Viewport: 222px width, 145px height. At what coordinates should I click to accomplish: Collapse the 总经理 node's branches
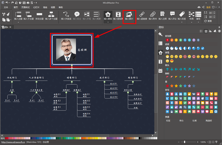(72, 66)
